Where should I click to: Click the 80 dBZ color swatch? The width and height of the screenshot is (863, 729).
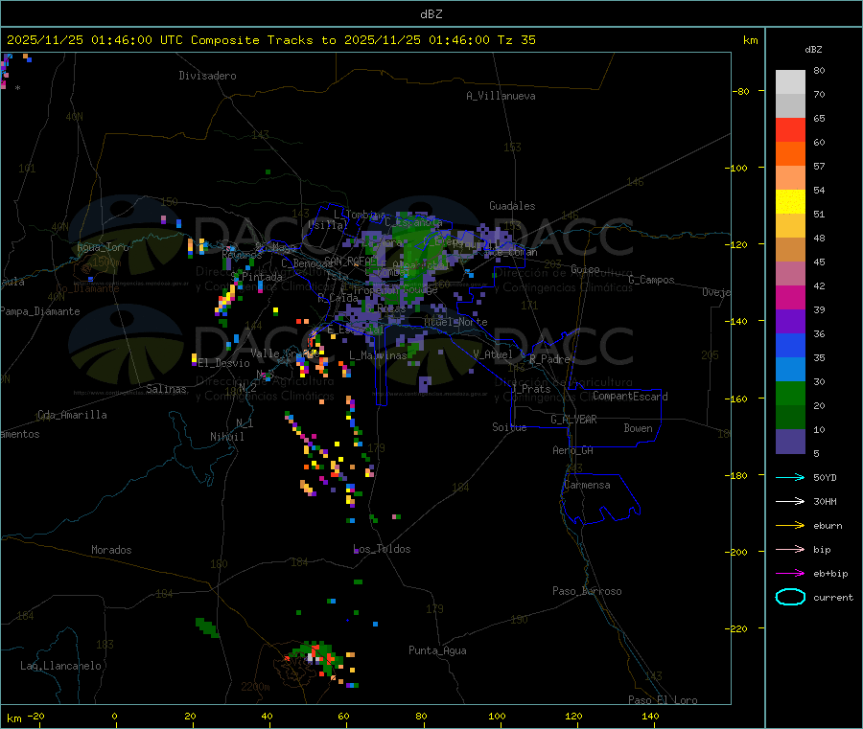coord(790,82)
